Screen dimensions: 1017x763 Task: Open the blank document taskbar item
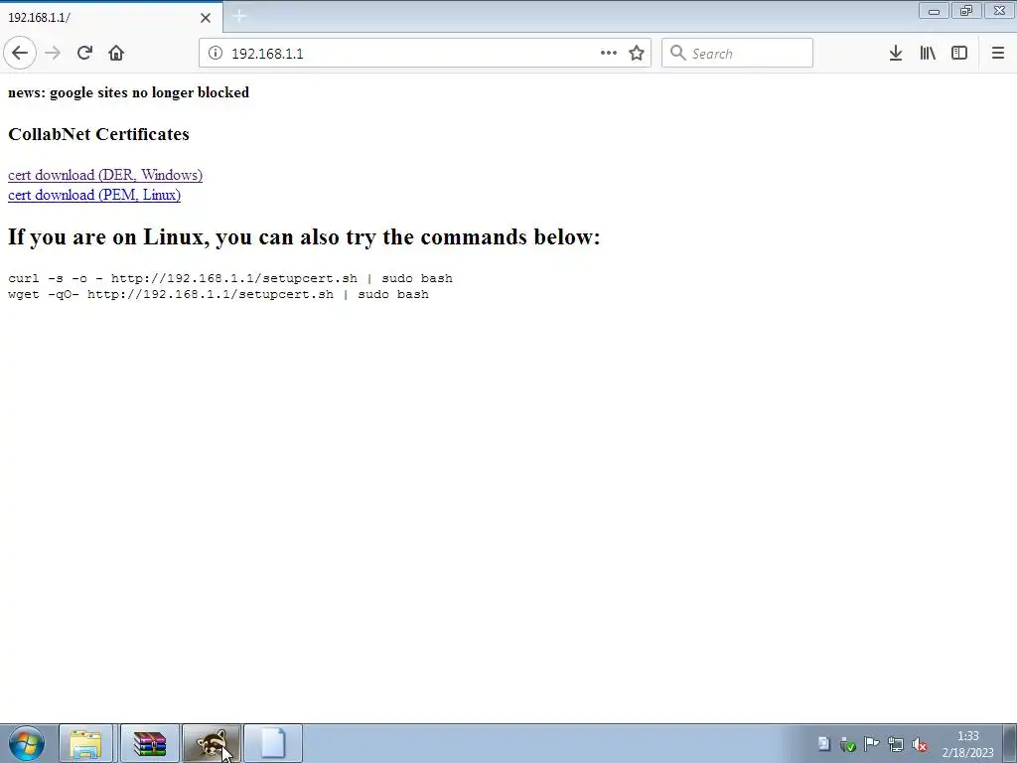point(273,743)
